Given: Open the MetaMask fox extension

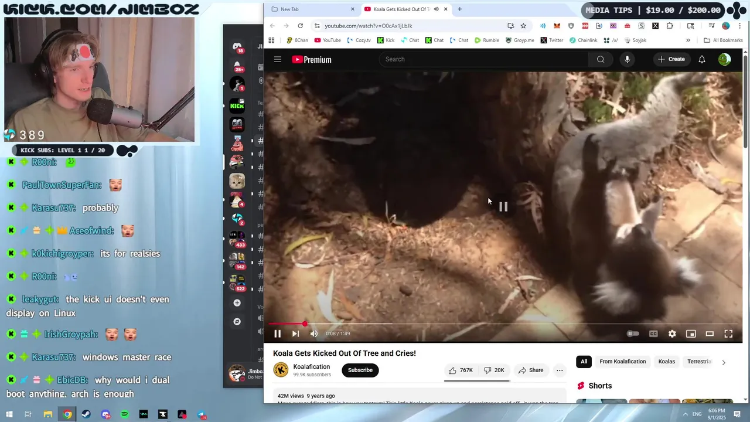Looking at the screenshot, I should (557, 26).
